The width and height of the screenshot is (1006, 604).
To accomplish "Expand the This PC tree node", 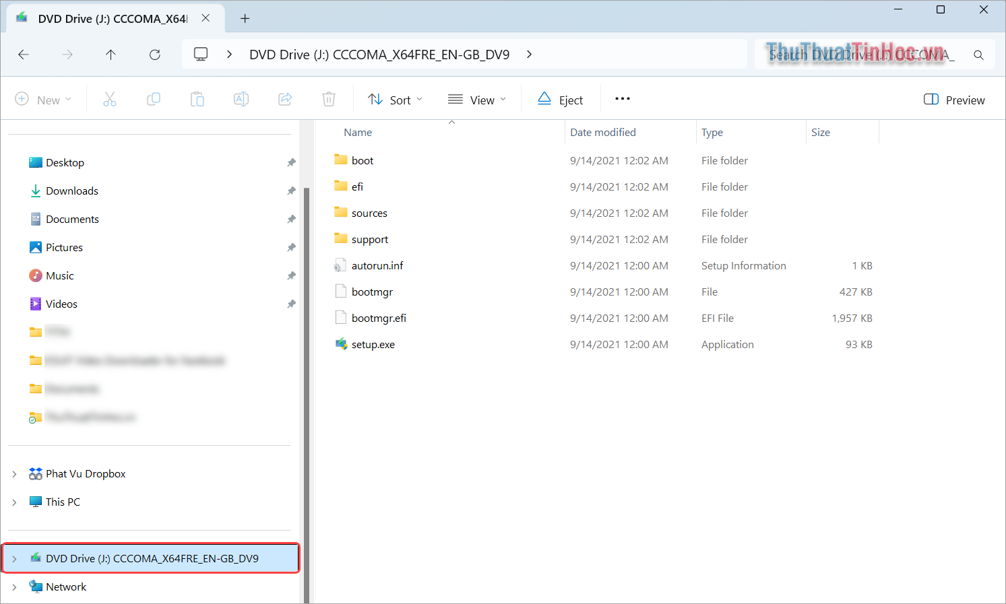I will coord(14,502).
